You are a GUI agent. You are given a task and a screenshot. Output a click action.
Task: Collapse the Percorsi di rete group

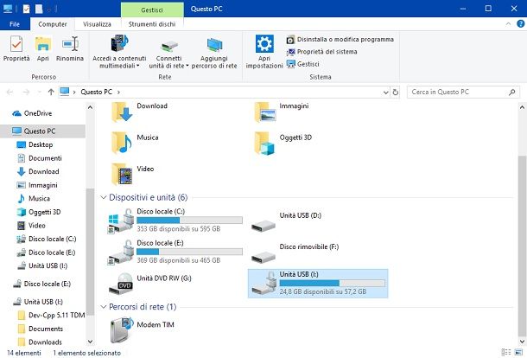click(104, 307)
